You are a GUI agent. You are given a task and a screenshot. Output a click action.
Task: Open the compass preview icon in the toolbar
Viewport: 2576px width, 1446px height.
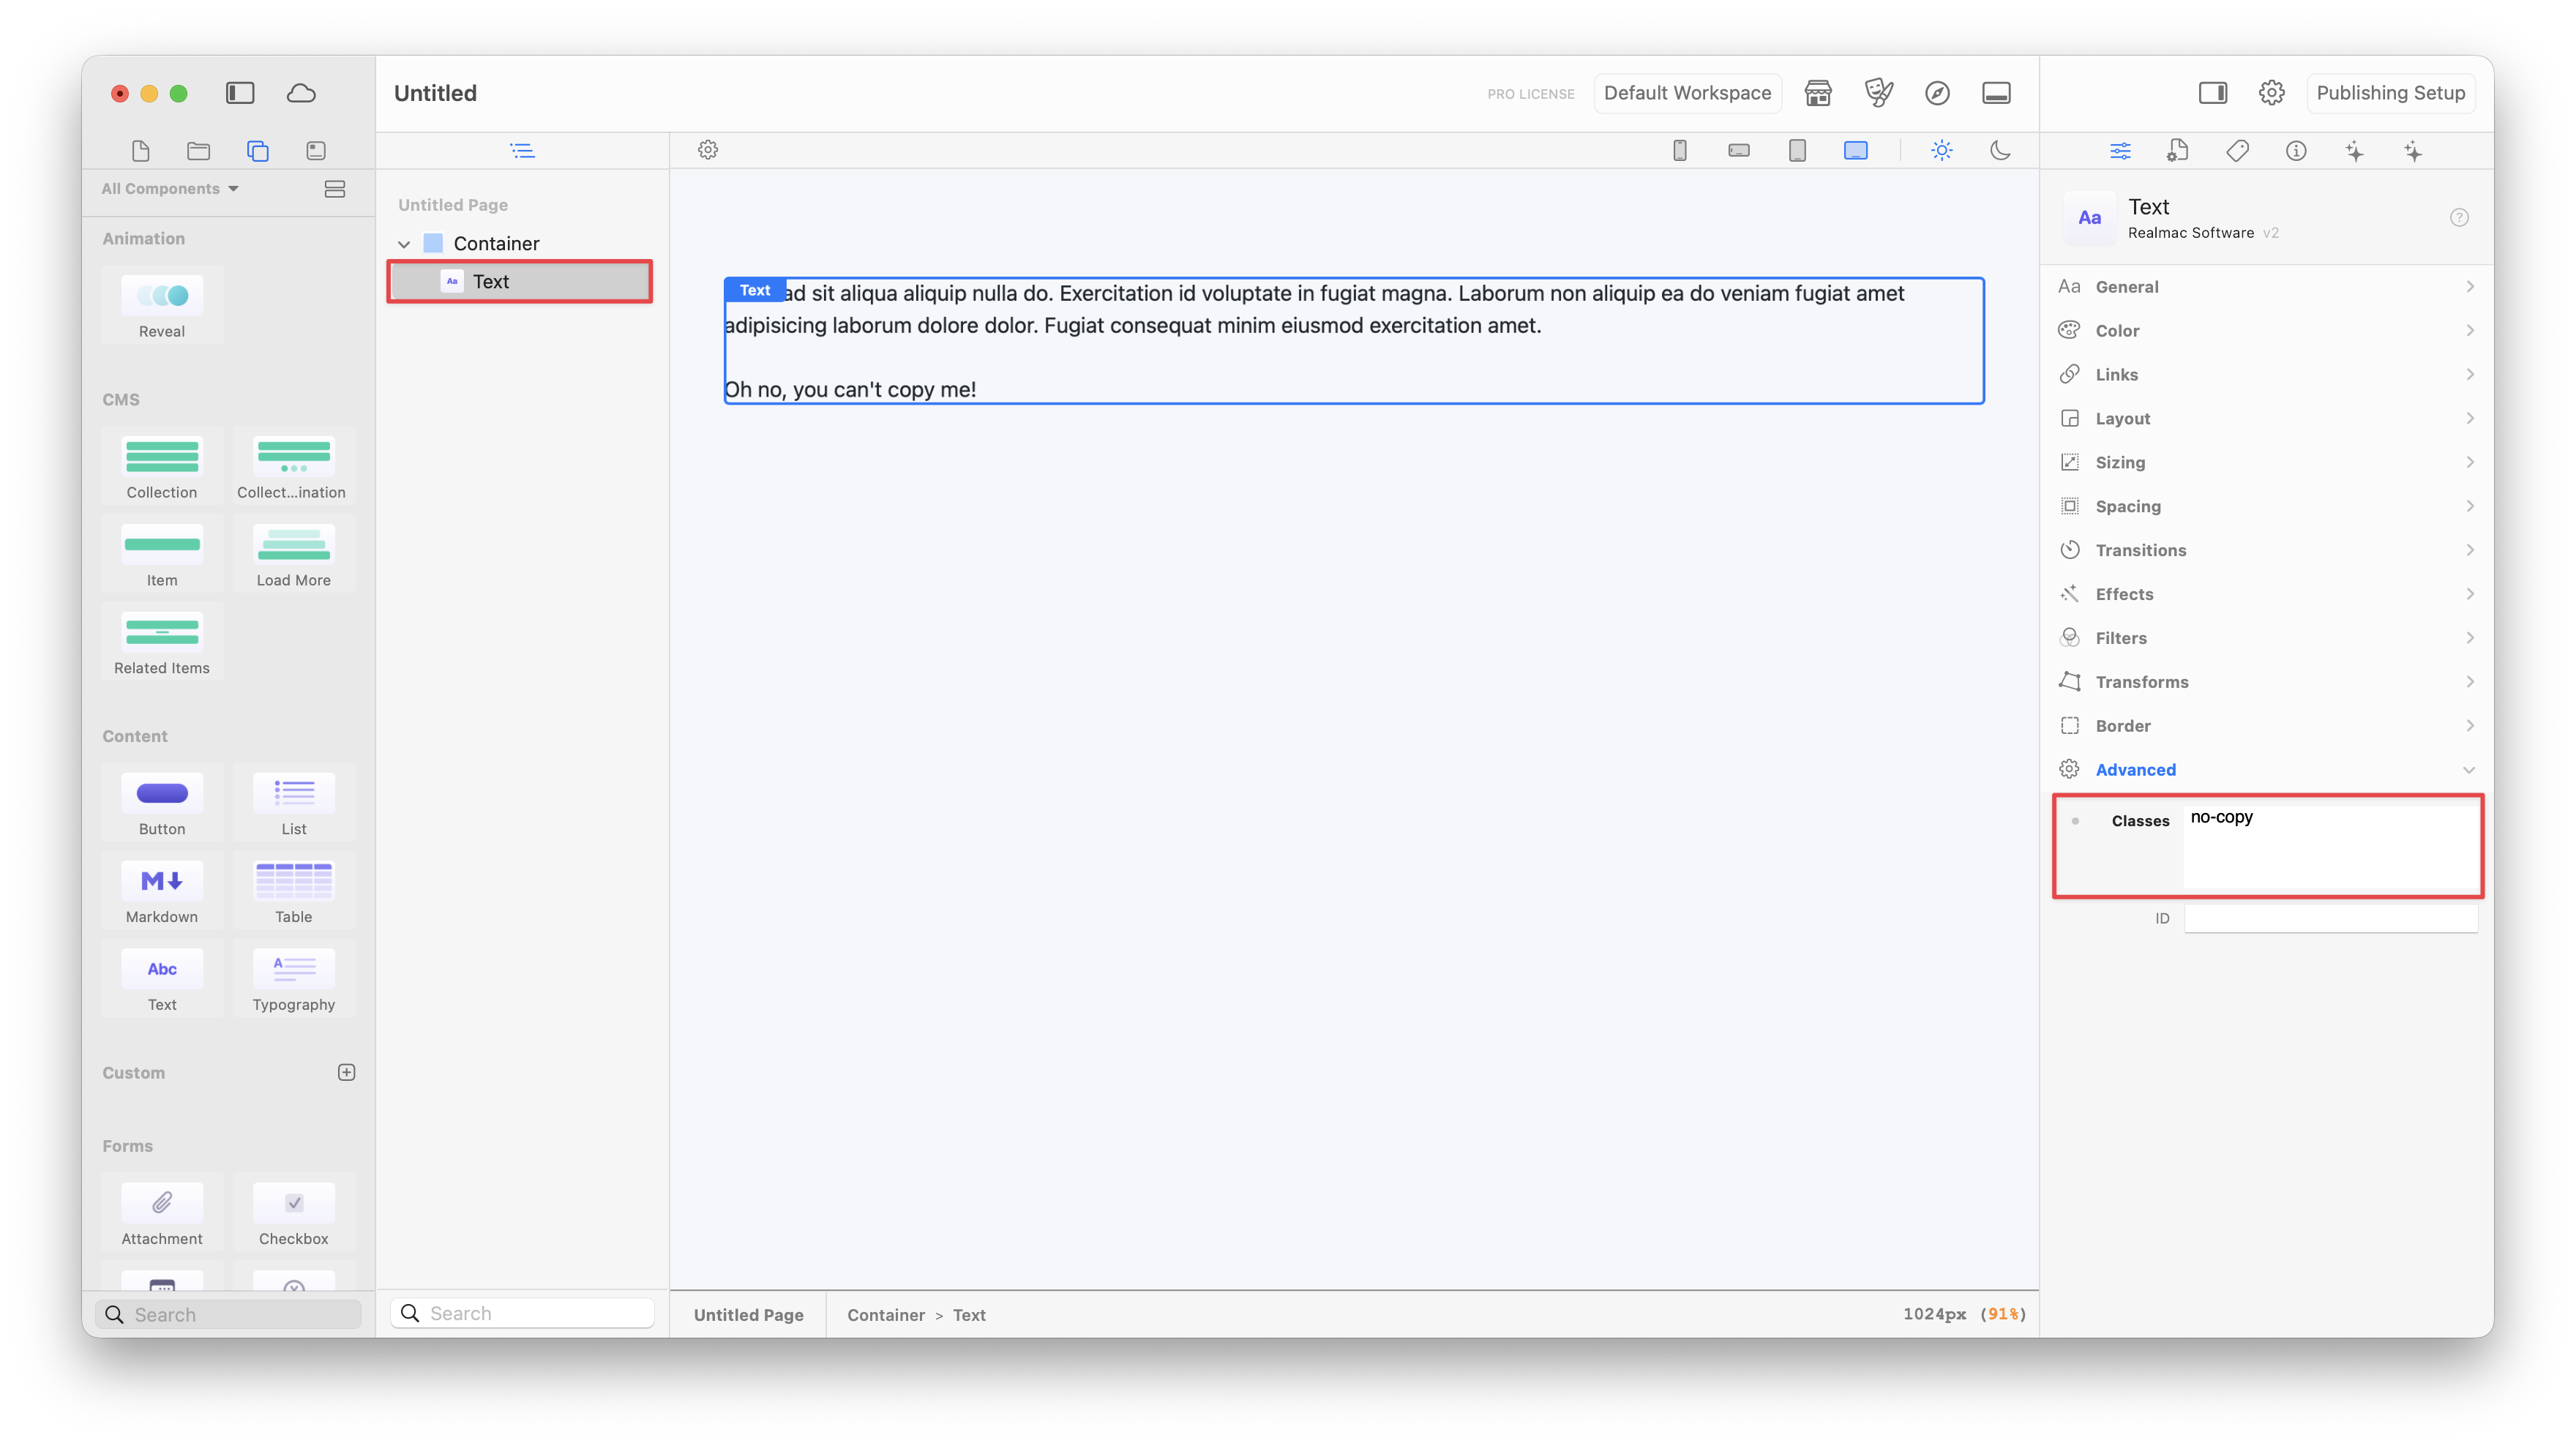tap(1937, 93)
